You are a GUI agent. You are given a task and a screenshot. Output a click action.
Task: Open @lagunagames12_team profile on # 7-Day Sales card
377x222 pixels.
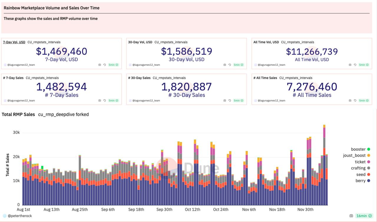pos(21,101)
